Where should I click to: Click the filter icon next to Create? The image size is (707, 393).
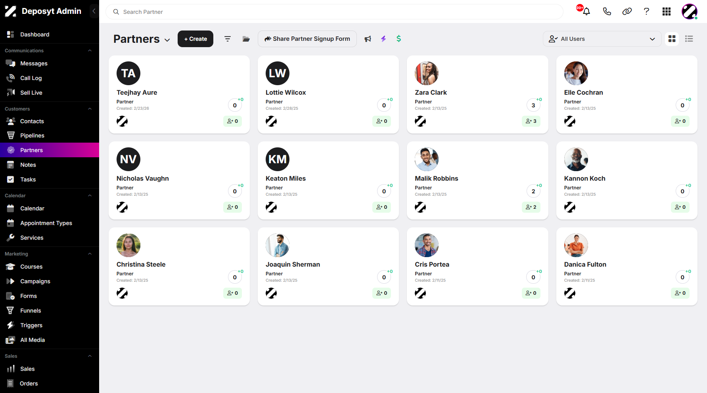pos(228,39)
